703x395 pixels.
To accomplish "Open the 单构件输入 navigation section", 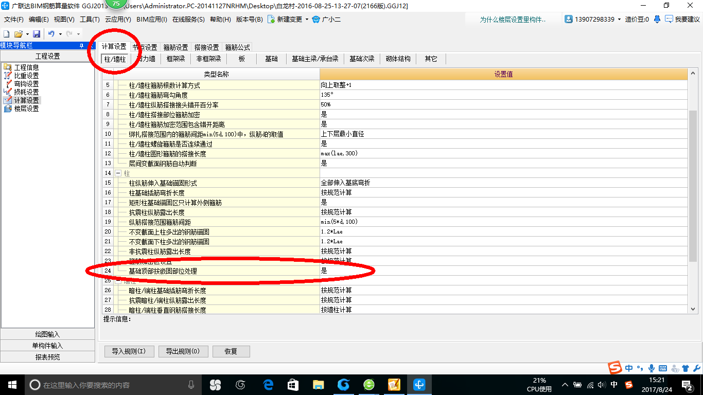I will point(47,346).
